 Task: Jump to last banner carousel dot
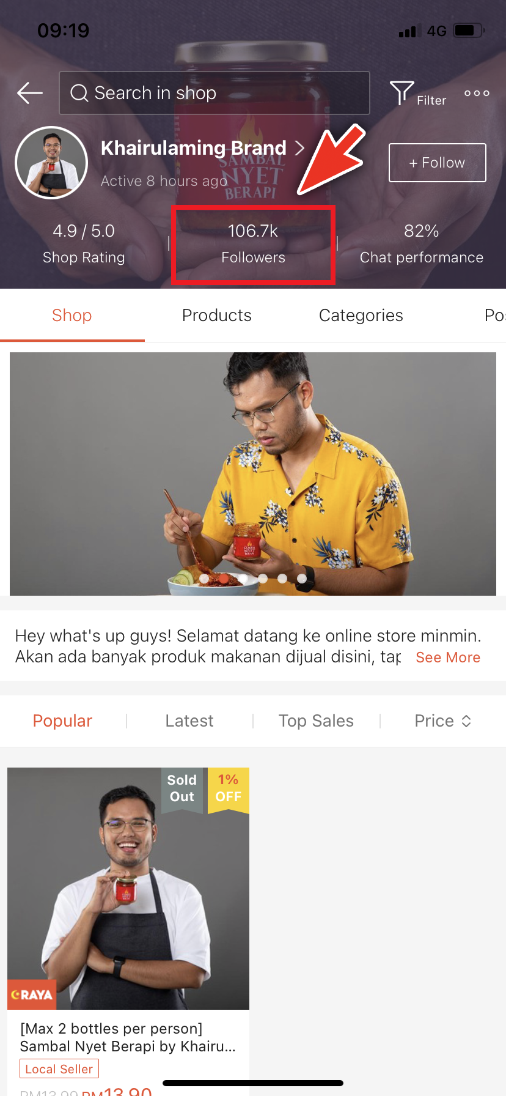pyautogui.click(x=302, y=578)
